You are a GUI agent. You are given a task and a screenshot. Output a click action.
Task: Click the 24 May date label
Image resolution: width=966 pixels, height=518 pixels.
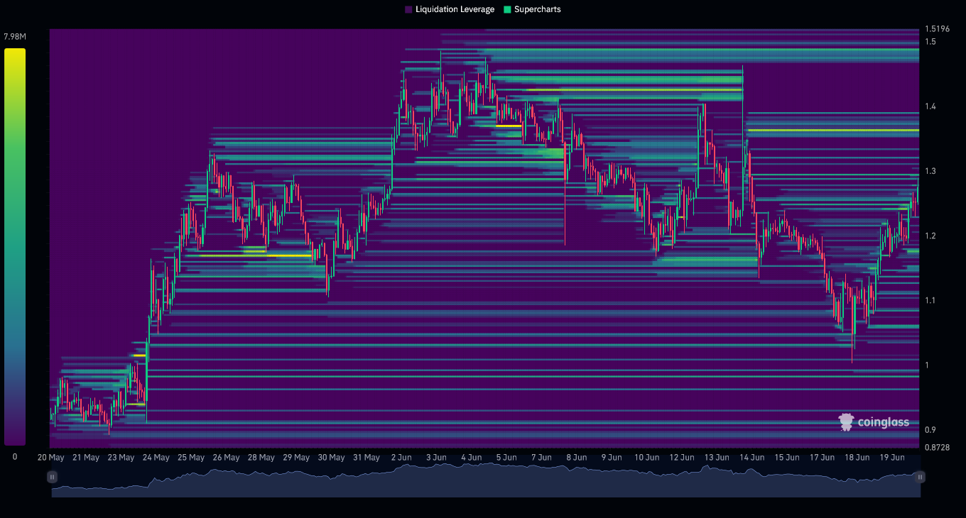click(x=156, y=458)
